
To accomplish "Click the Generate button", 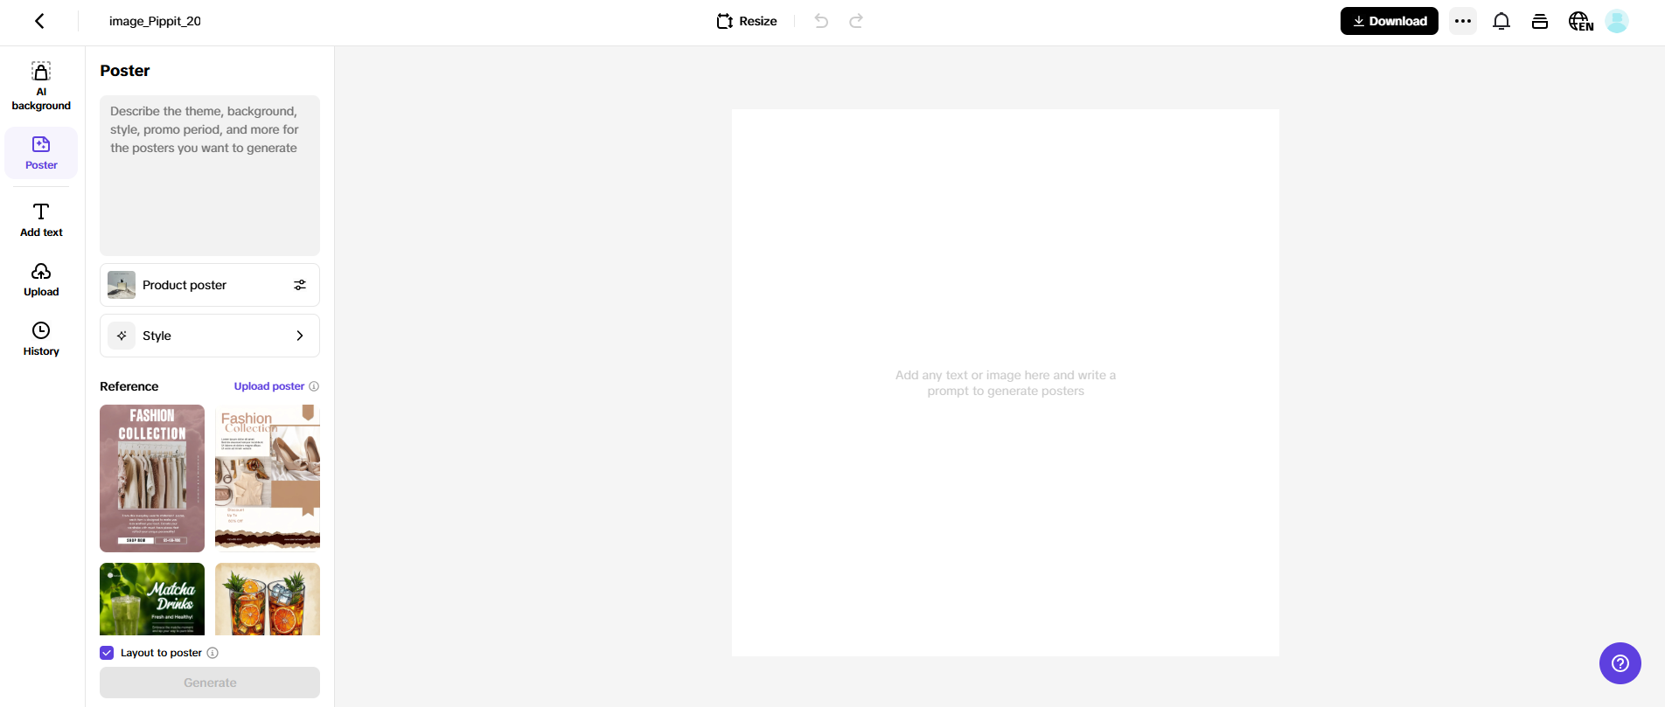I will [x=210, y=683].
